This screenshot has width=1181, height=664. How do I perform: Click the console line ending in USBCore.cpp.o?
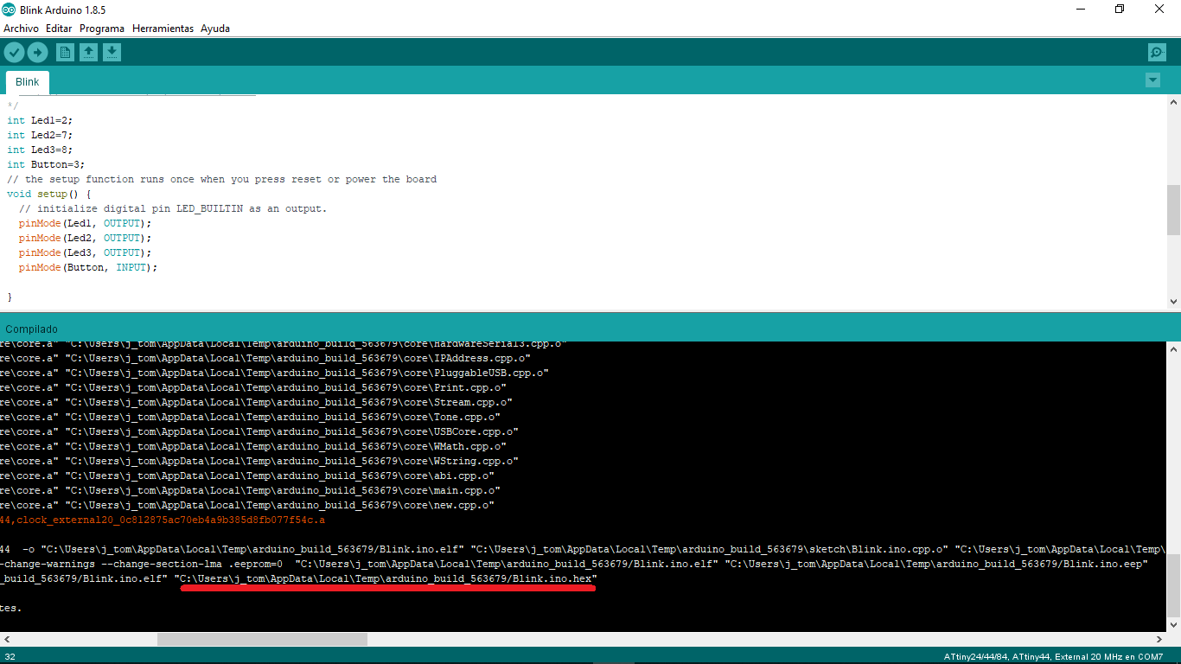click(259, 432)
